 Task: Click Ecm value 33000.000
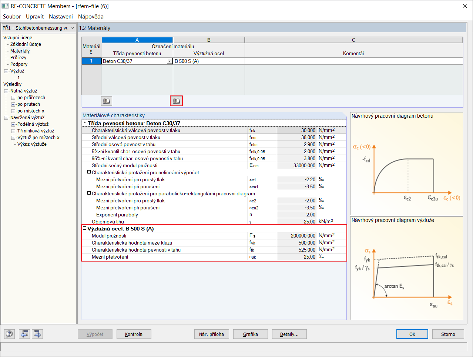tap(297, 165)
